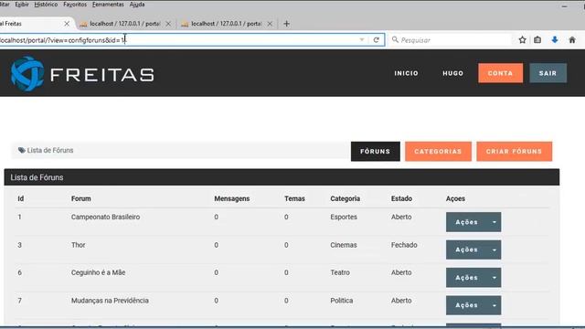Click the Freitas globe logo

pyautogui.click(x=27, y=73)
